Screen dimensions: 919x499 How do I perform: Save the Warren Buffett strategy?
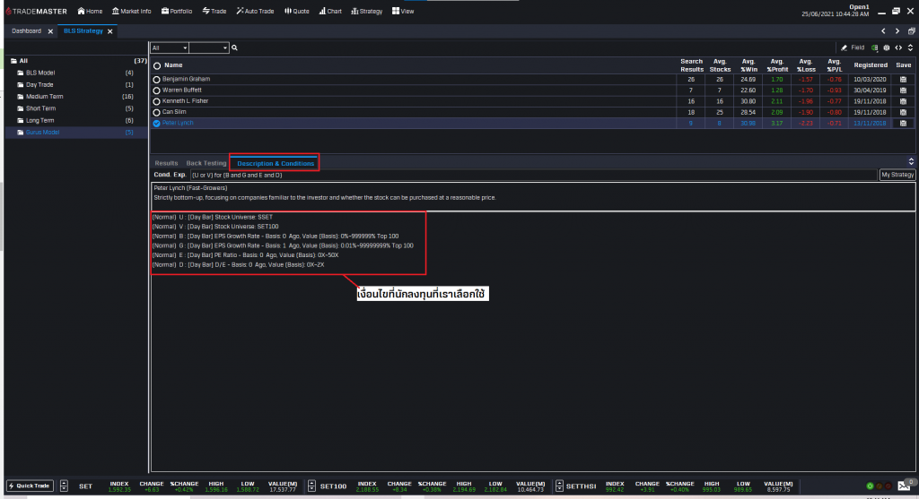click(903, 90)
